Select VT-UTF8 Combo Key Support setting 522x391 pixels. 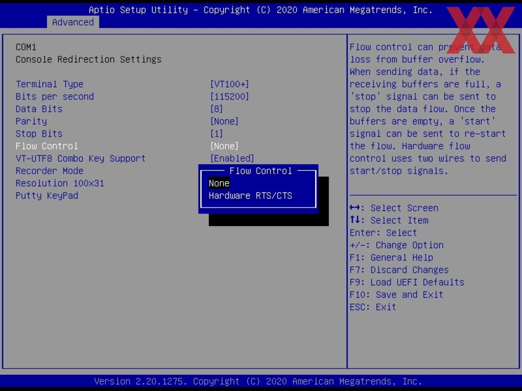(81, 158)
